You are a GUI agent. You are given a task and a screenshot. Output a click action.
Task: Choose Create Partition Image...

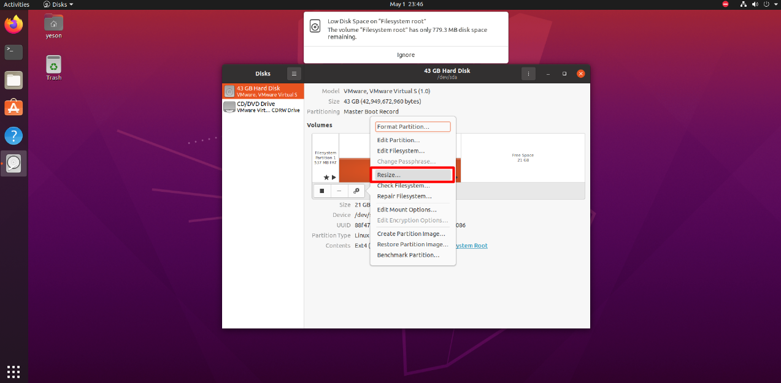click(412, 233)
